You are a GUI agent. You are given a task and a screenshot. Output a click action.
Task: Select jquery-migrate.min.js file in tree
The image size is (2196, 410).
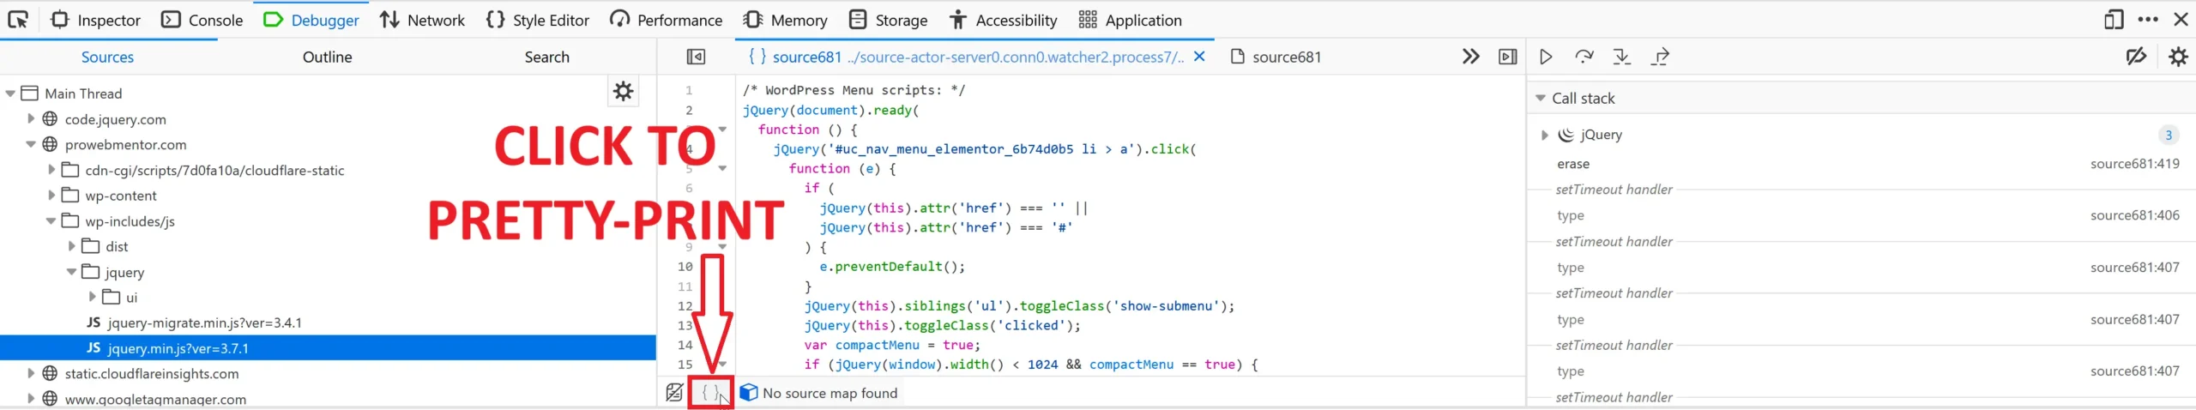point(204,323)
